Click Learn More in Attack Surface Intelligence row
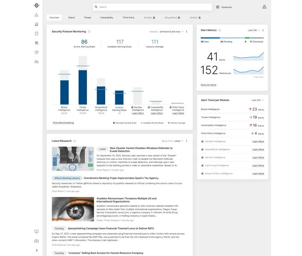The image size is (302, 256). pyautogui.click(x=258, y=174)
